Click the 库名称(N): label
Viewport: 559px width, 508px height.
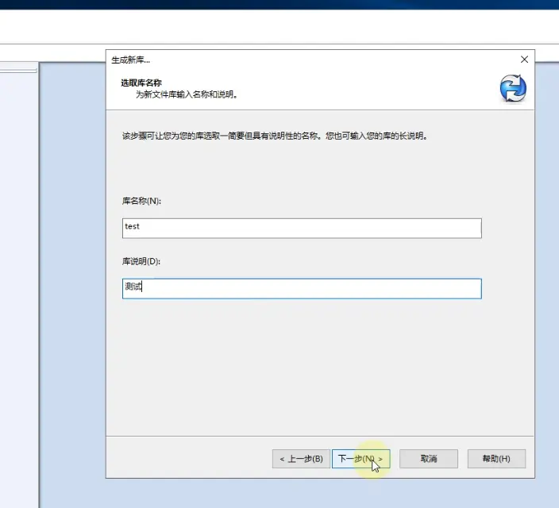(142, 202)
